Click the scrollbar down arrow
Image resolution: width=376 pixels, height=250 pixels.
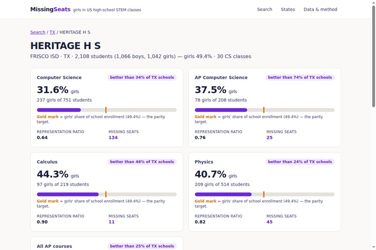(374, 247)
